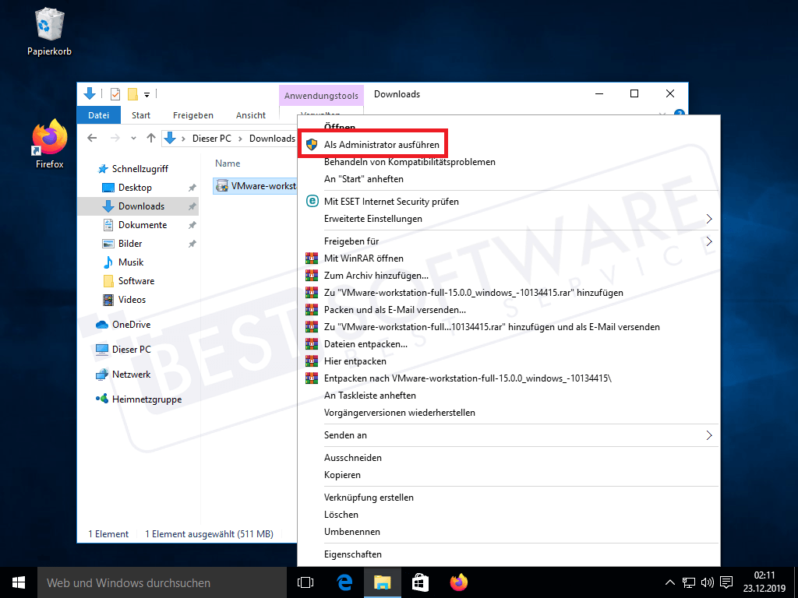Open file via 'Mit WinRAR öffnen' archive icon
The height and width of the screenshot is (598, 798).
(312, 258)
